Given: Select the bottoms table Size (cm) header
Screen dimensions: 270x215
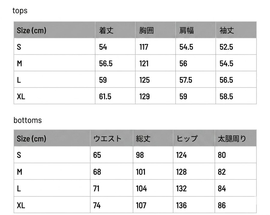Looking at the screenshot, I should click(x=31, y=139).
